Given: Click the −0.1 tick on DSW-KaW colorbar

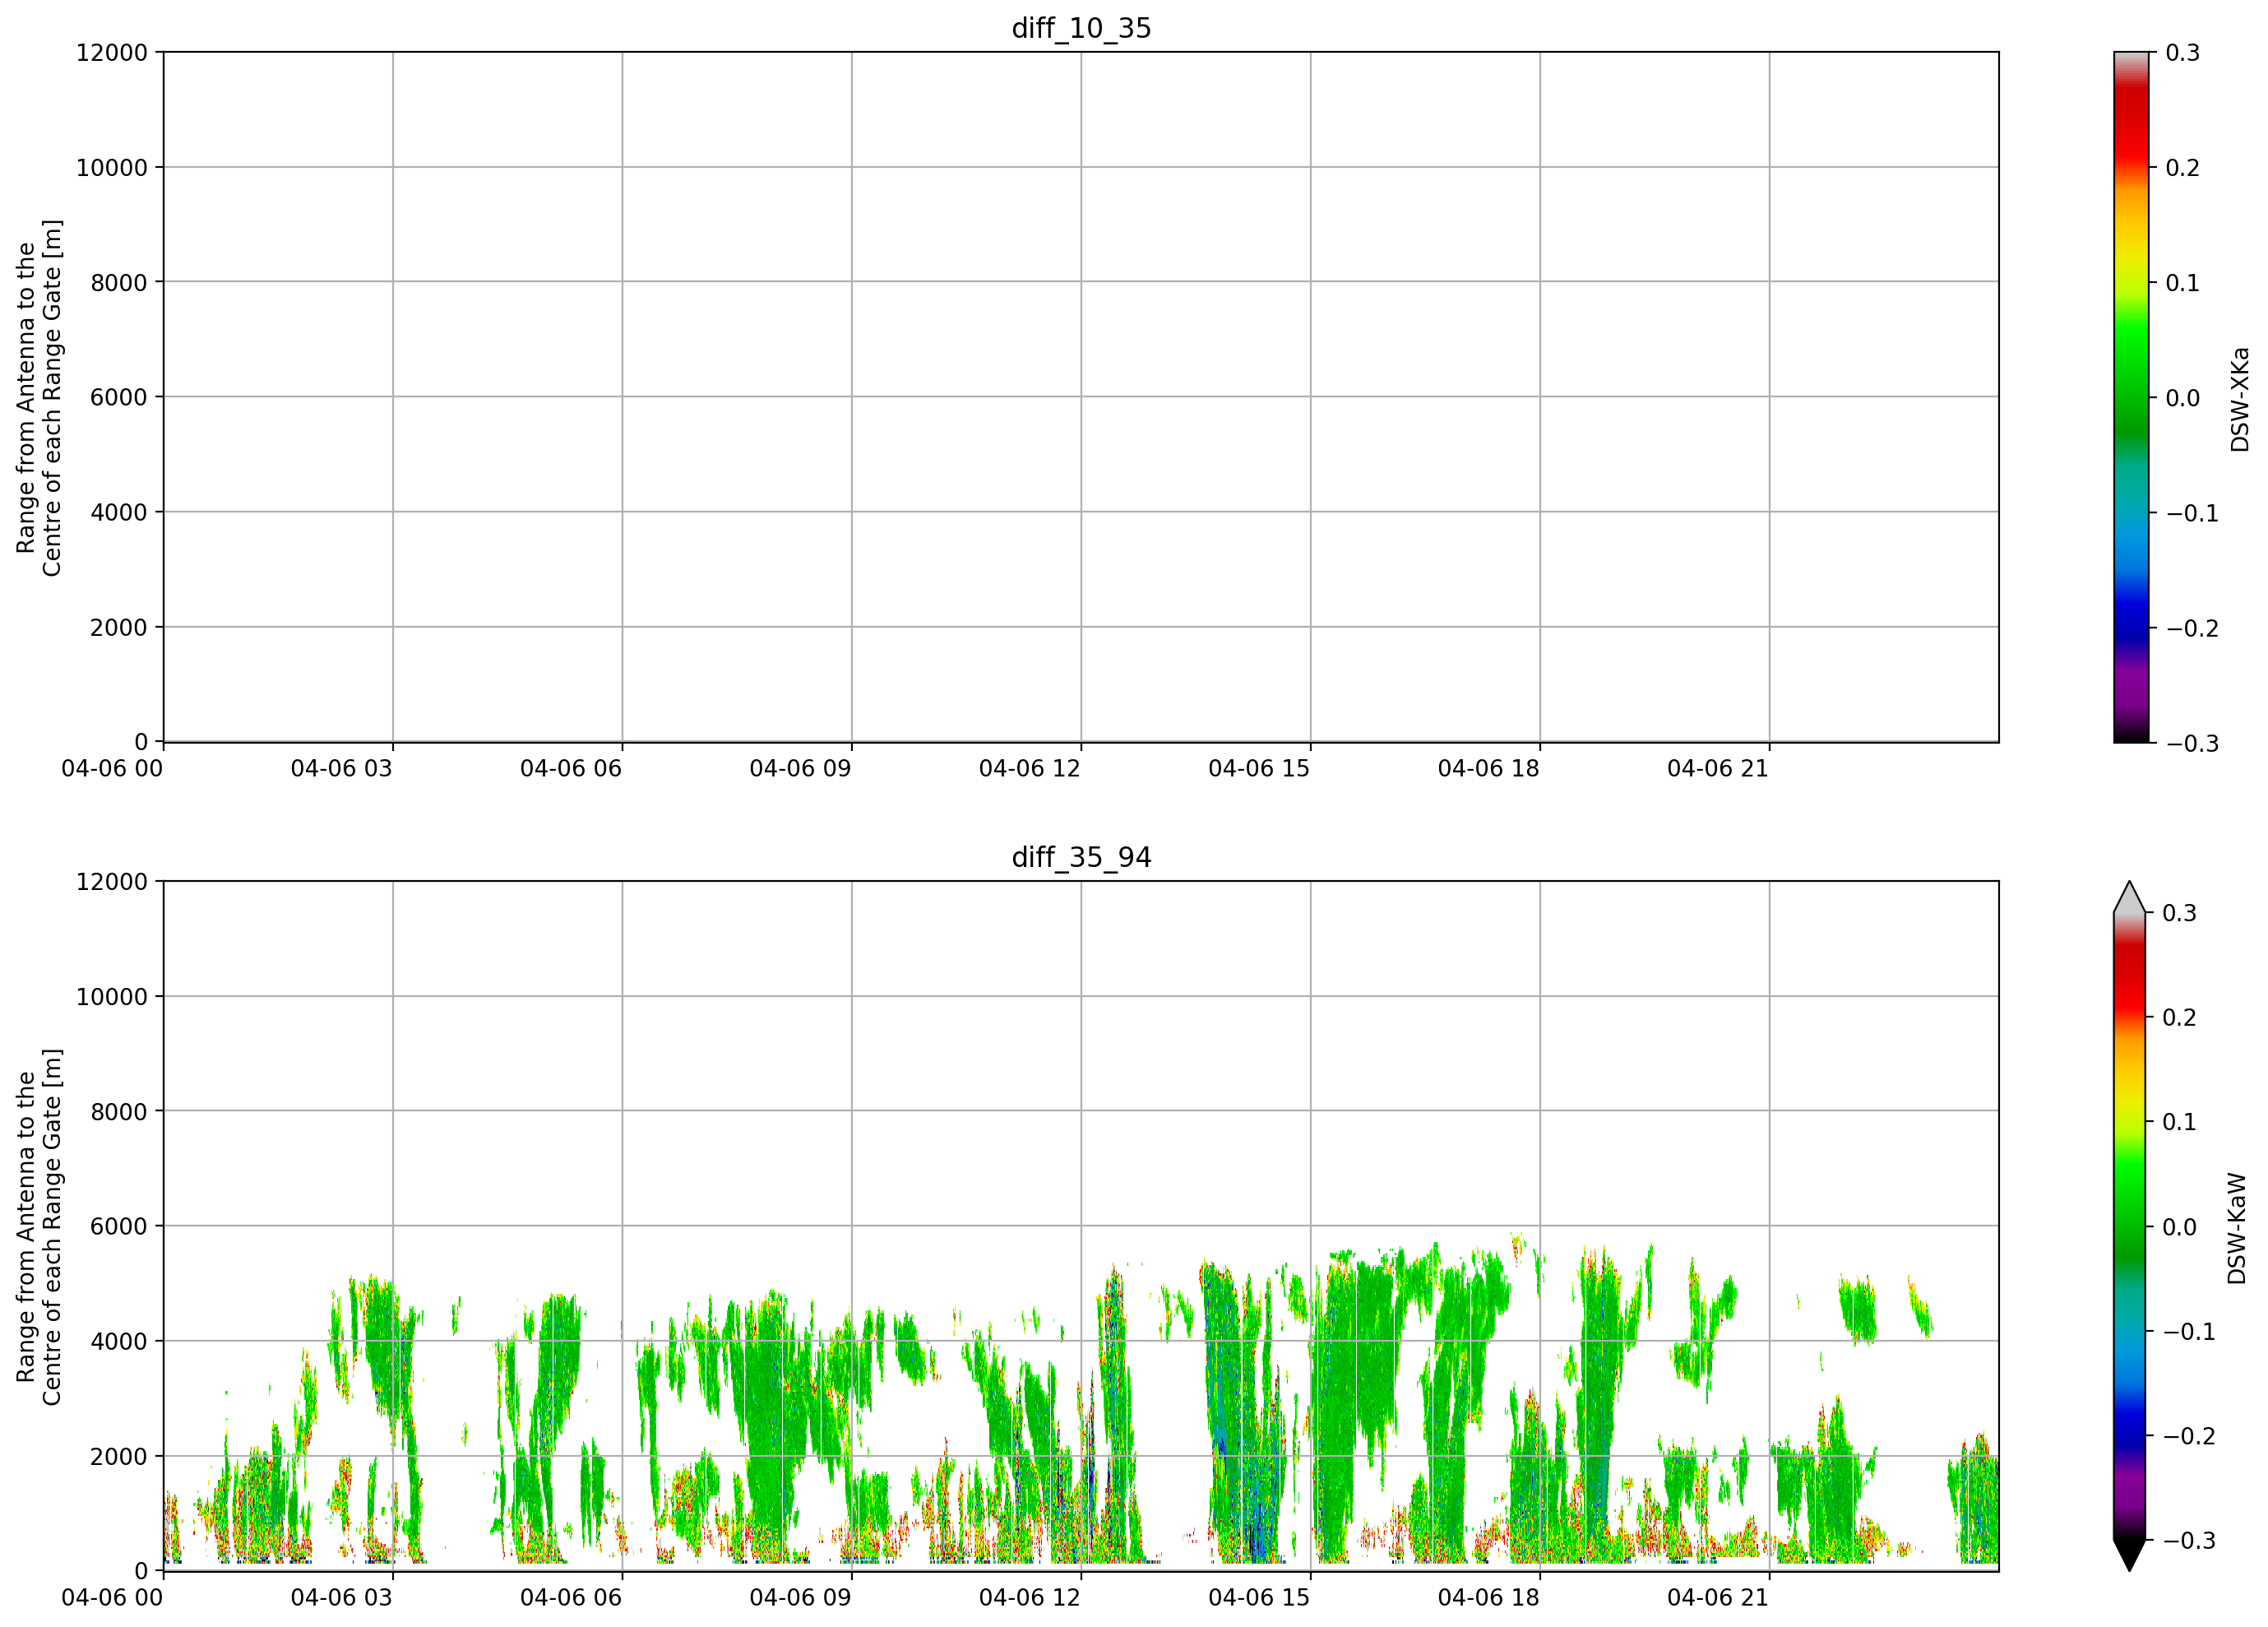Looking at the screenshot, I should 2189,1332.
